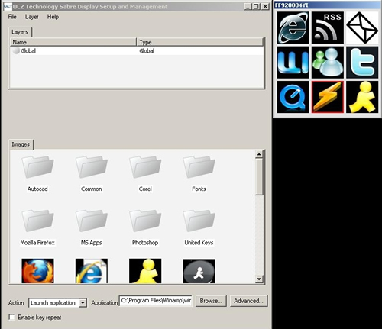Open the Help menu

(x=53, y=17)
